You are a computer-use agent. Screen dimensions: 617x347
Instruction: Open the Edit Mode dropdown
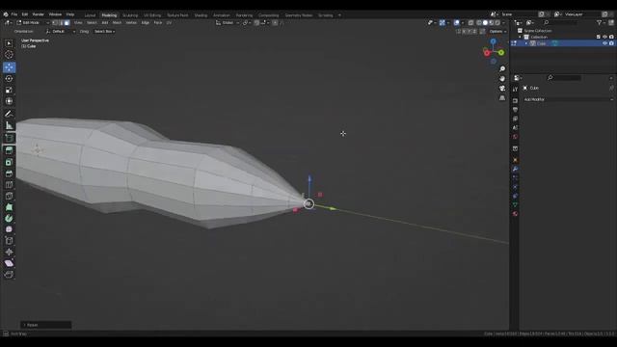coord(33,23)
